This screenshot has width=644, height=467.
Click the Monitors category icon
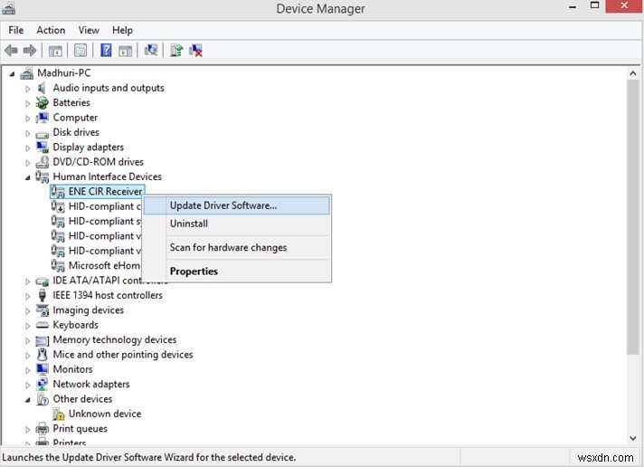[x=42, y=369]
